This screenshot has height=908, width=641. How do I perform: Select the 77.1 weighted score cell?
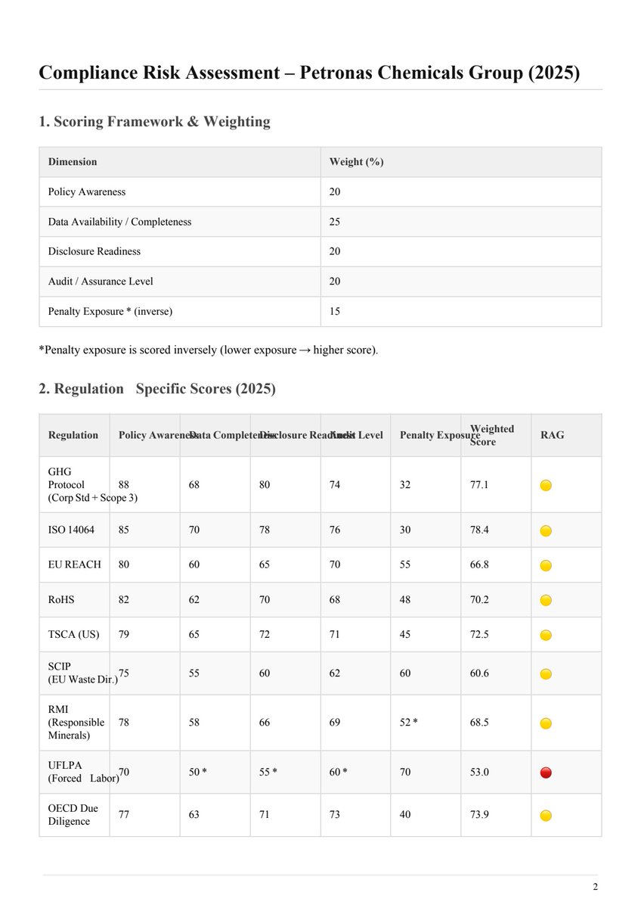point(479,484)
